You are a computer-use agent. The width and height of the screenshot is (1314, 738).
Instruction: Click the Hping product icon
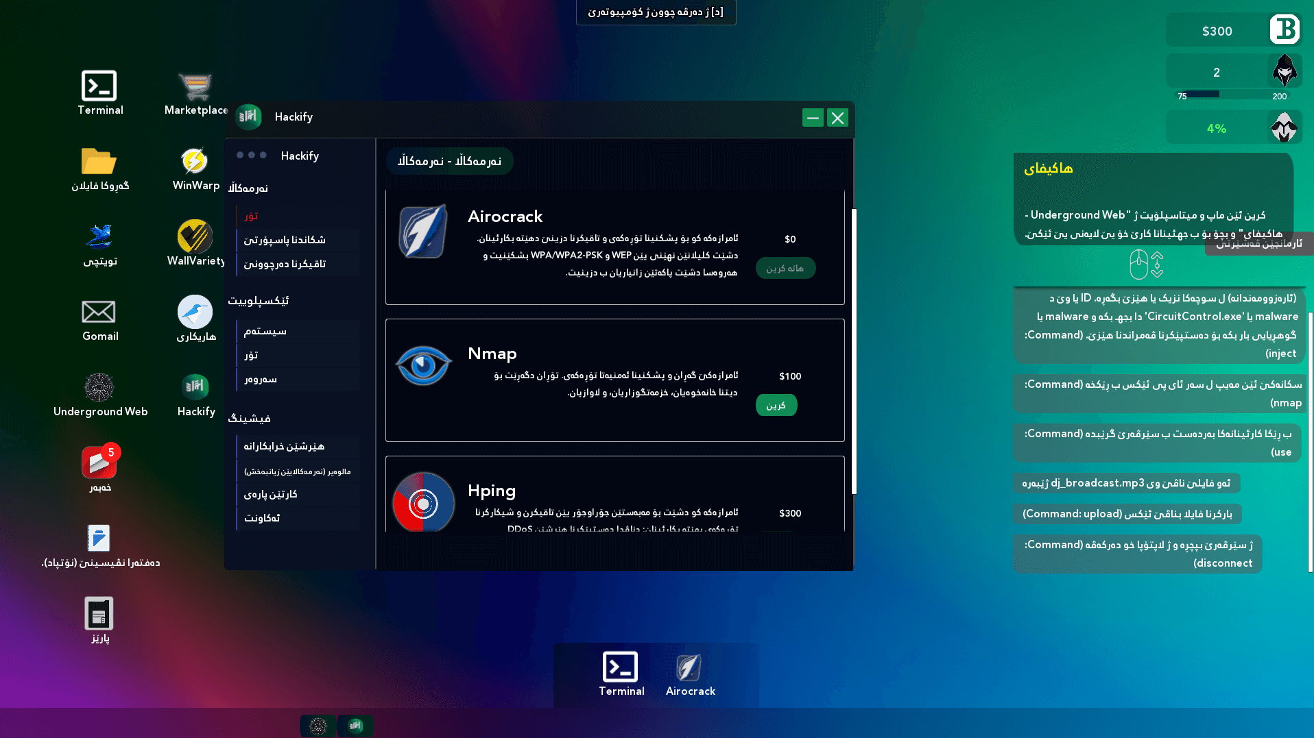click(423, 502)
